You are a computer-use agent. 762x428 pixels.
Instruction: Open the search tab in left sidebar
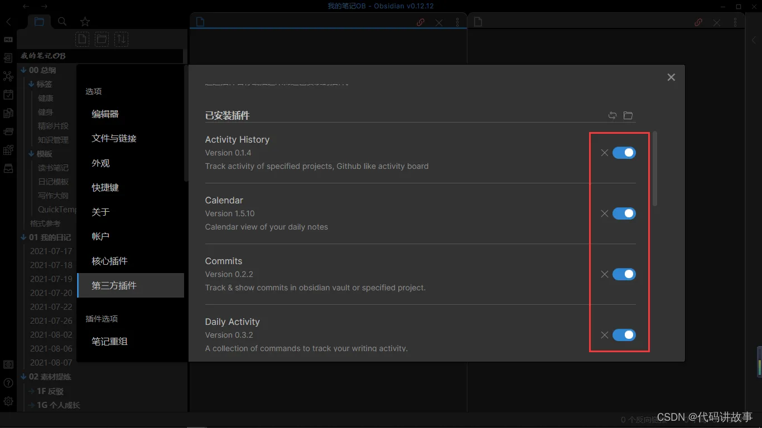pos(62,22)
